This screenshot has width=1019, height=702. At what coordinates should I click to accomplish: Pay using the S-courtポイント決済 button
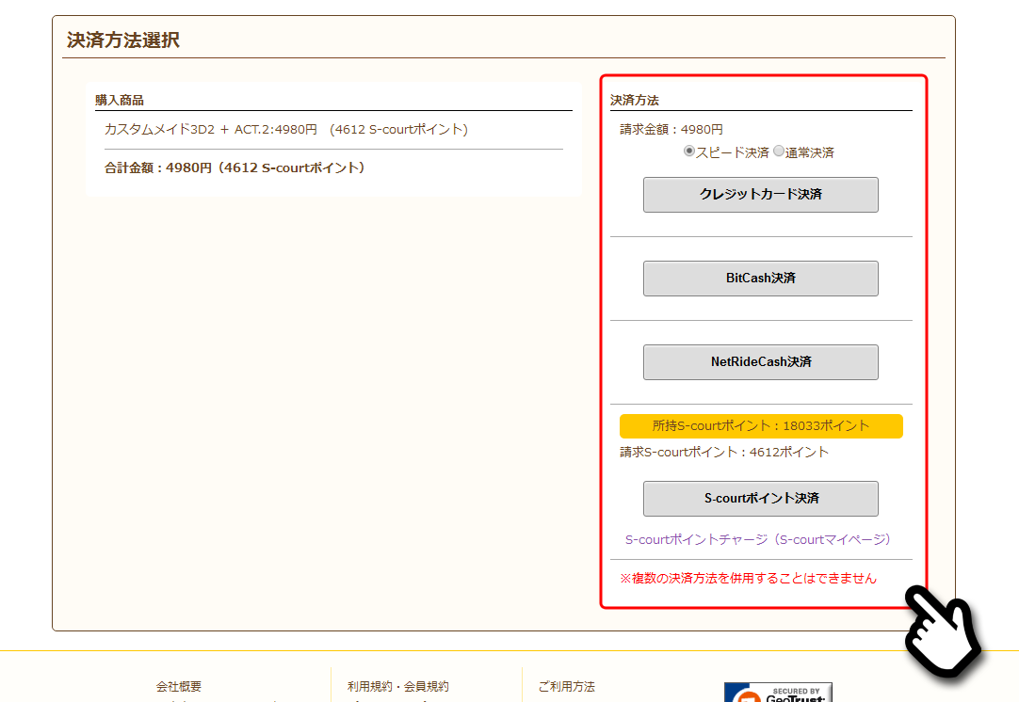pos(760,499)
